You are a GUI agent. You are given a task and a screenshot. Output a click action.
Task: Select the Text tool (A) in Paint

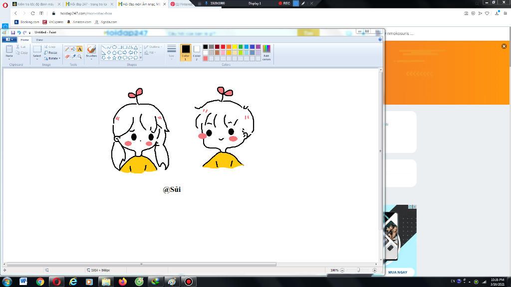(79, 49)
